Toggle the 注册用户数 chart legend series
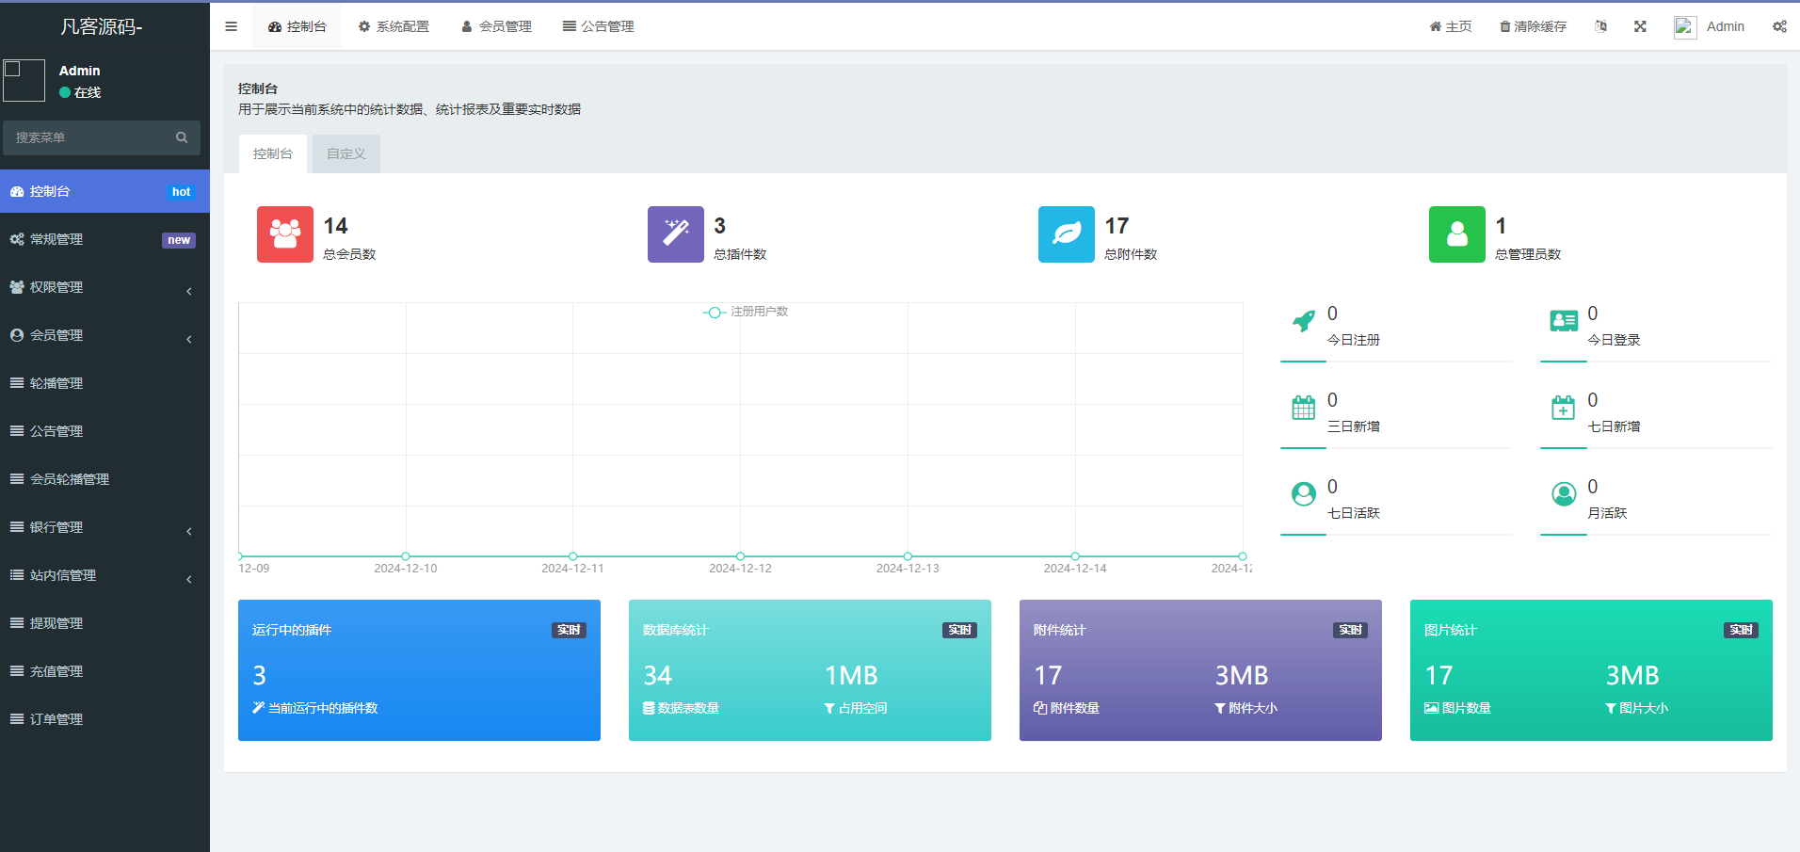Viewport: 1800px width, 852px height. 746,312
